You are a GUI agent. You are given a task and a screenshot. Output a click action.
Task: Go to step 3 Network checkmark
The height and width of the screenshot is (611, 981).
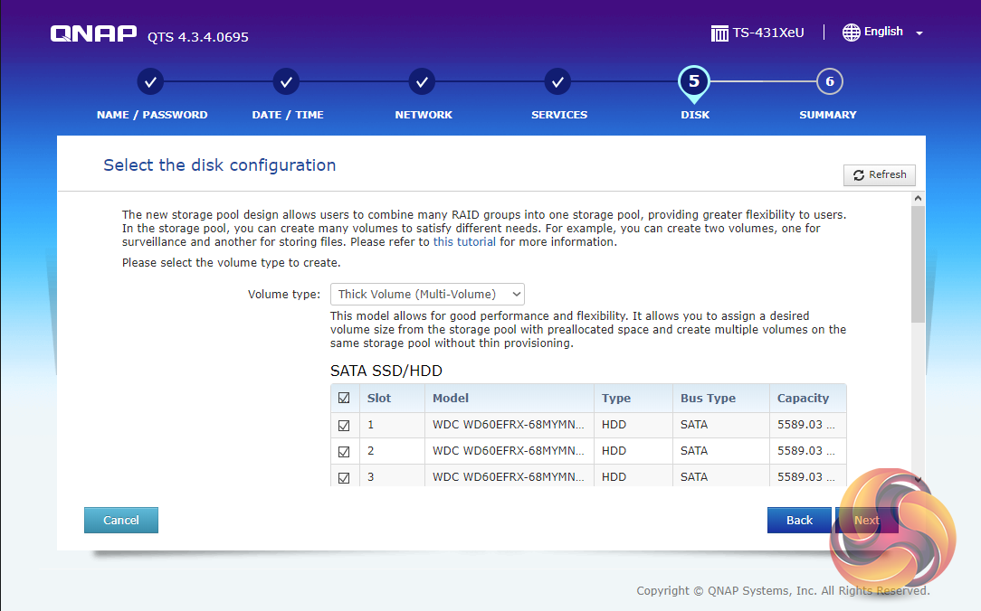coord(422,82)
